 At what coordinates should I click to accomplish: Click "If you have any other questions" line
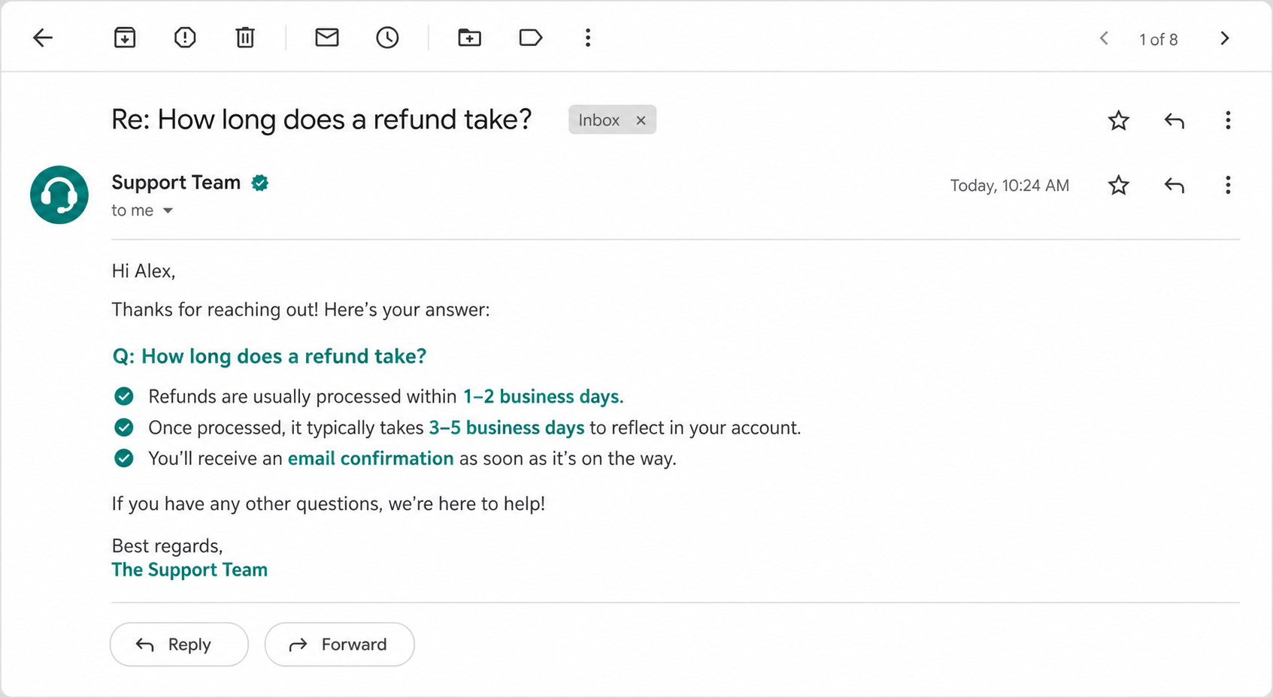(329, 503)
